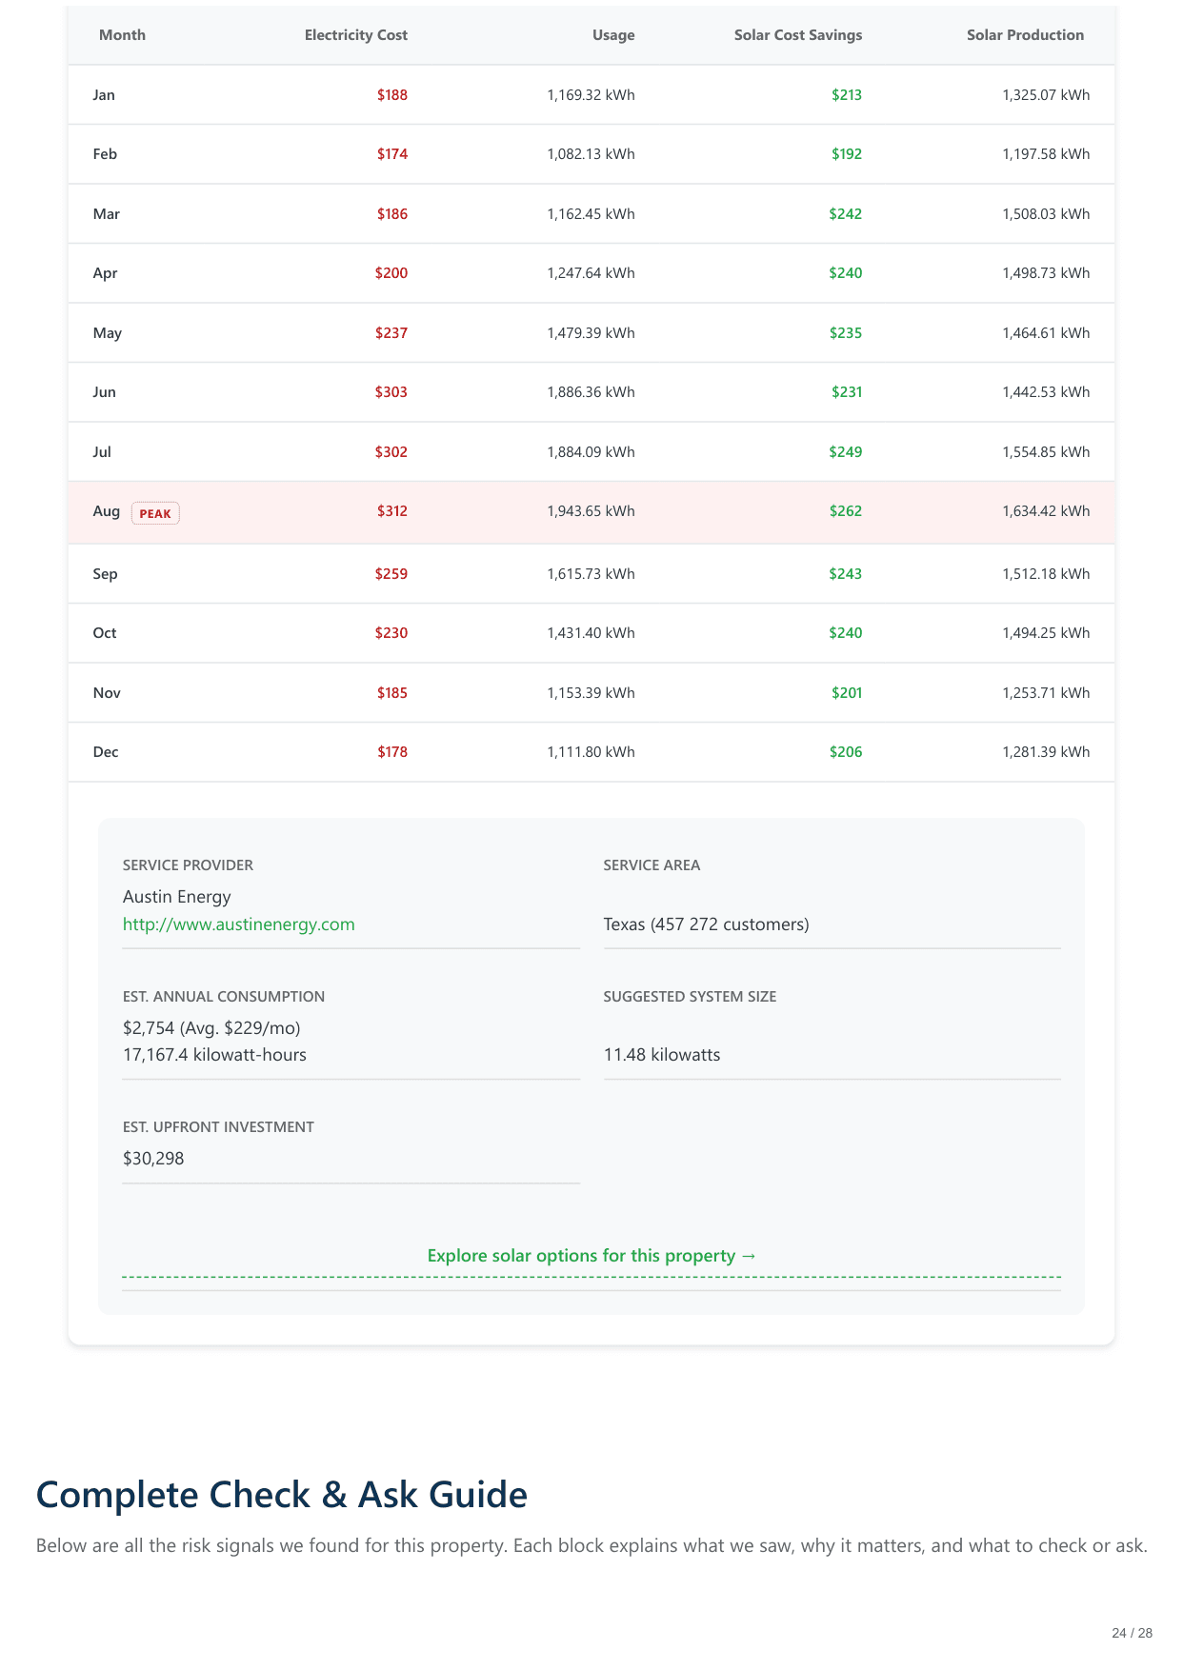Click the 17,167.4 kilowatt-hours consumption text
Image resolution: width=1183 pixels, height=1670 pixels.
tap(214, 1055)
